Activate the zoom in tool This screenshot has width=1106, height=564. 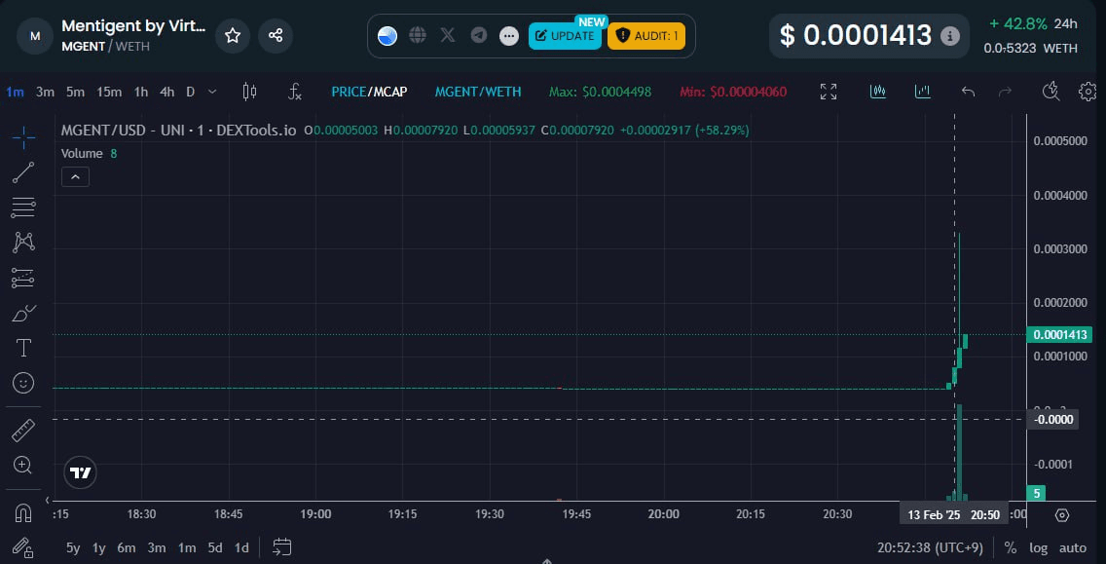point(23,465)
